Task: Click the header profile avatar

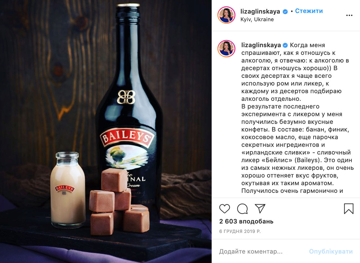Action: (x=226, y=15)
